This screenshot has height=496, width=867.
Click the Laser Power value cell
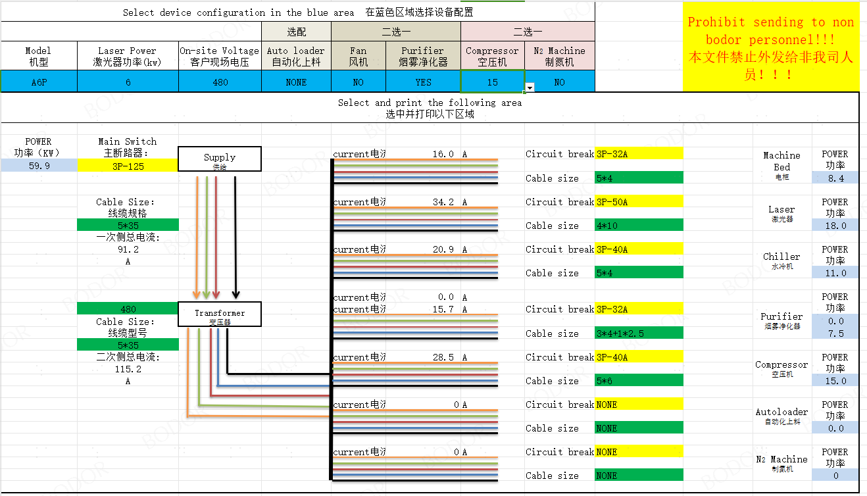128,82
